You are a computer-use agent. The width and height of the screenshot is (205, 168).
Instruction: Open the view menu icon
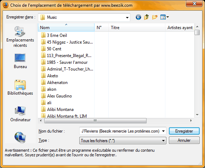click(165, 17)
